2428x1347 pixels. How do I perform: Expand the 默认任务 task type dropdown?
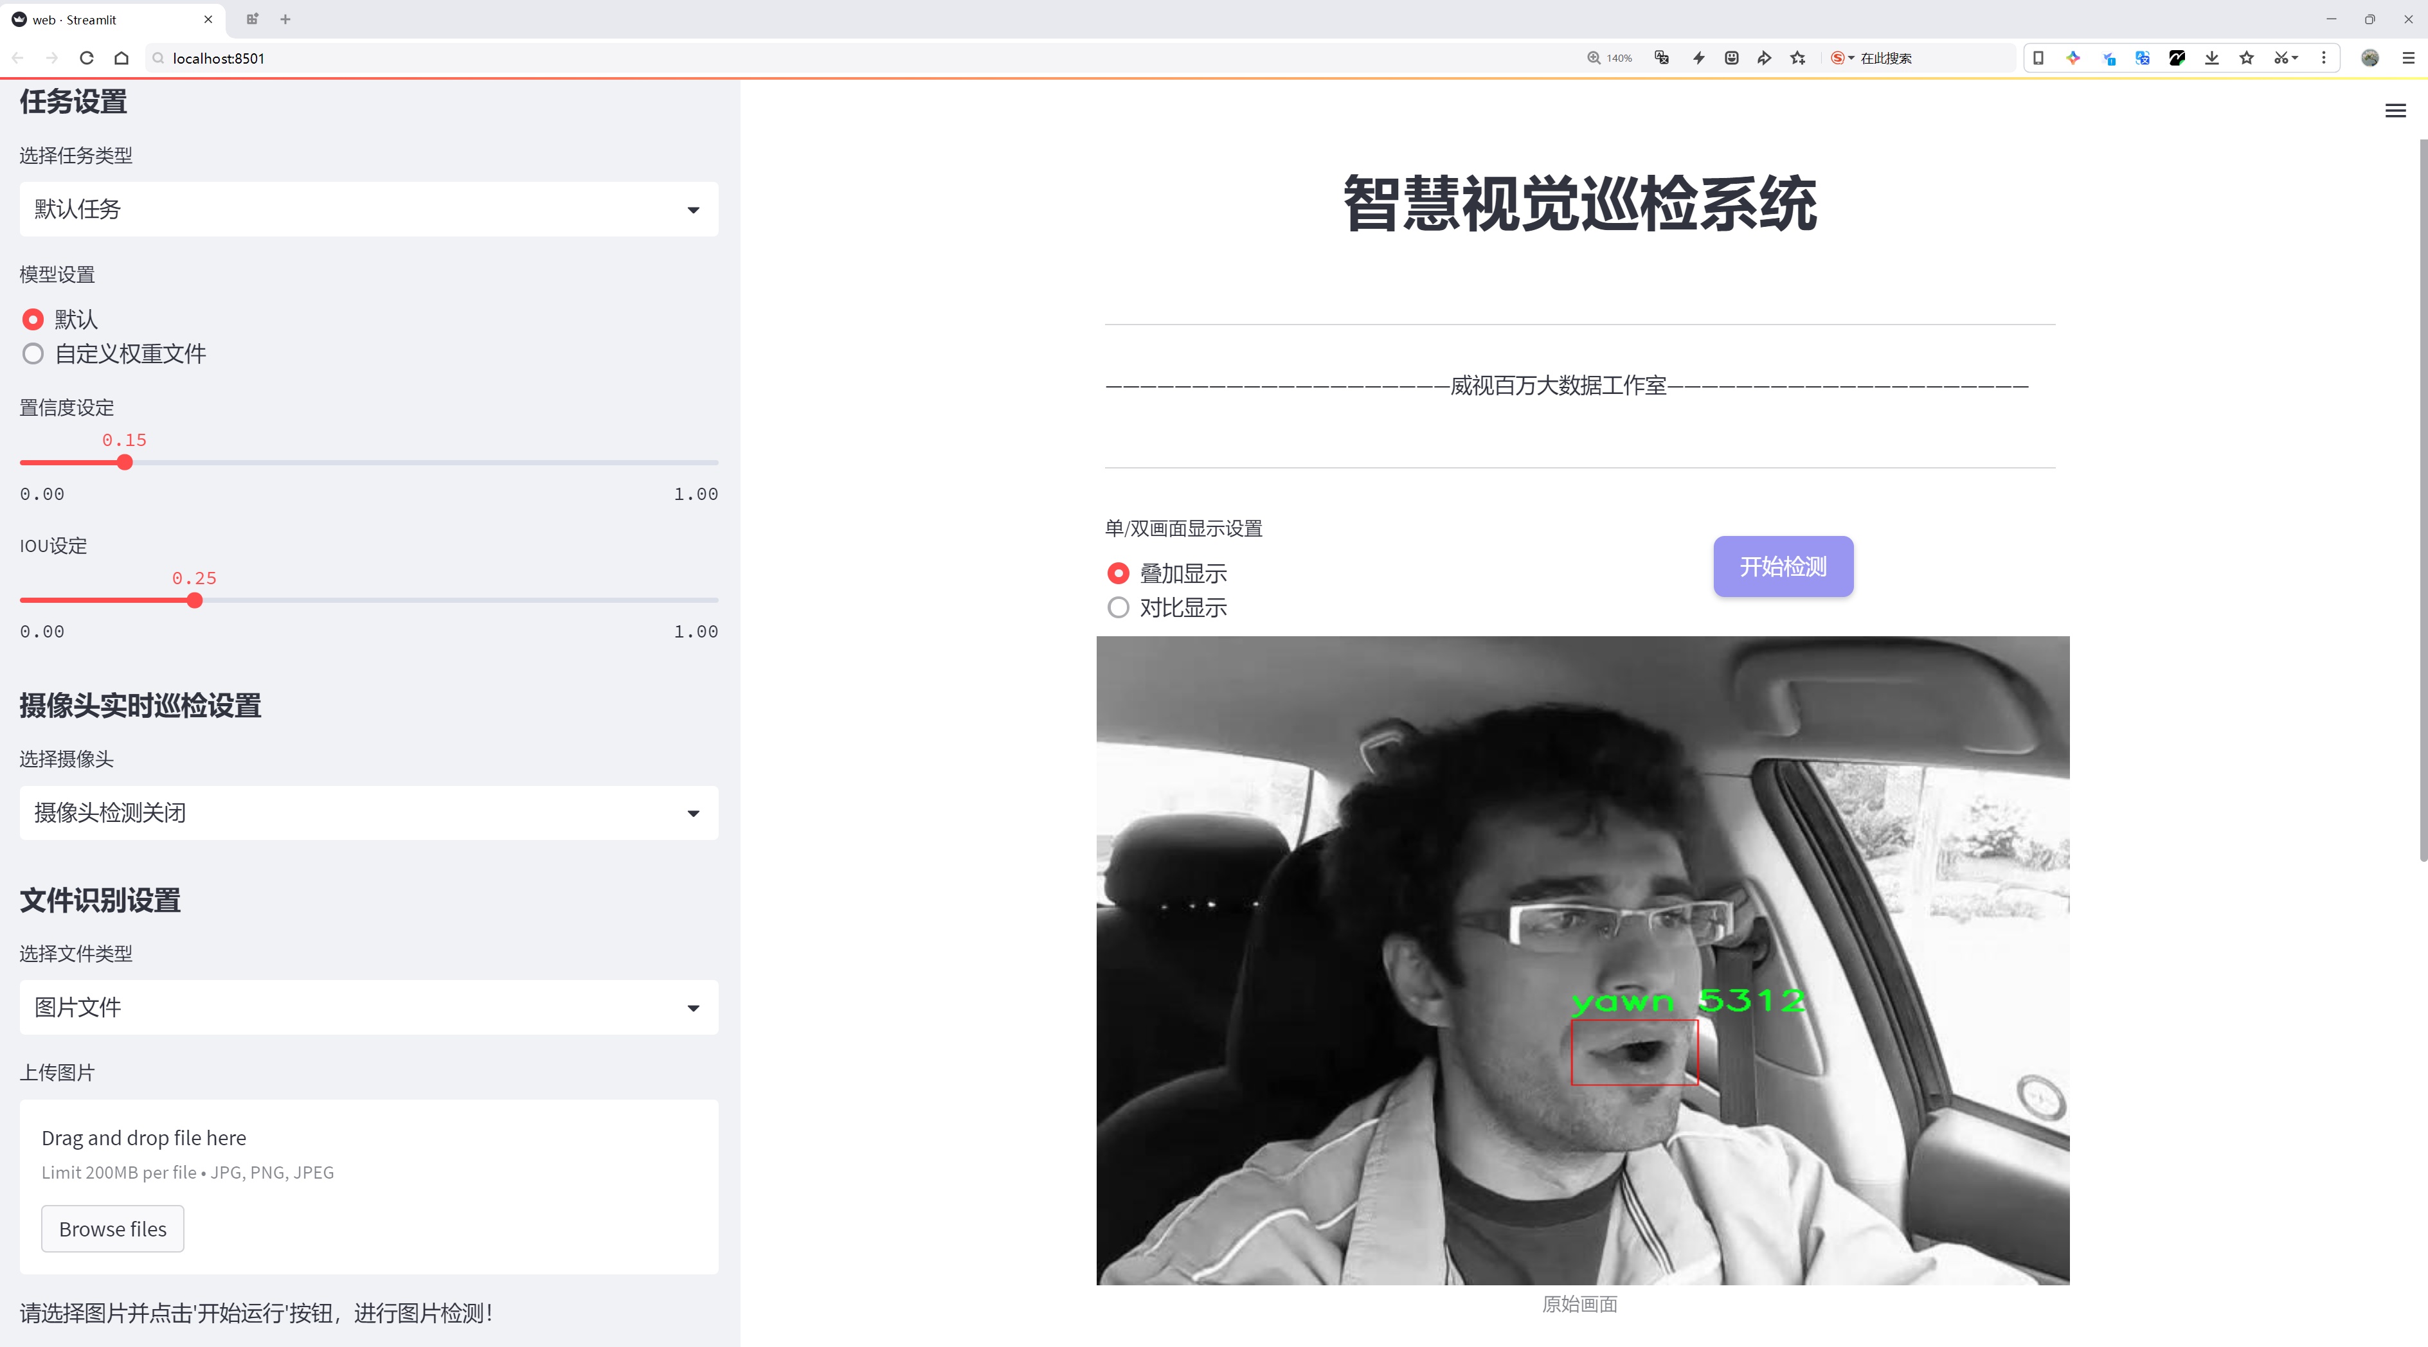[368, 209]
